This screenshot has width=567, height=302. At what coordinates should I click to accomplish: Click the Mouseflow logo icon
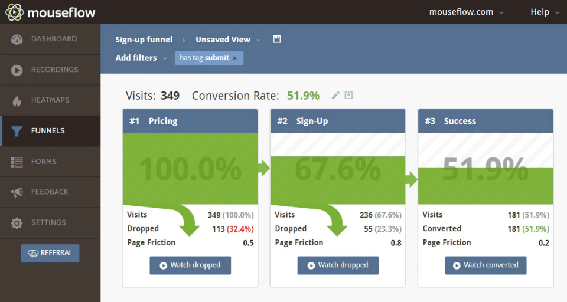click(x=14, y=12)
